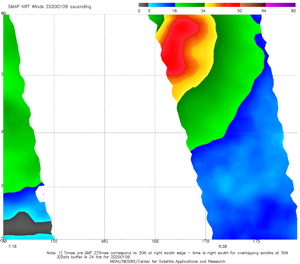The width and height of the screenshot is (300, 264).
Task: Click the "7:18" swath time label
Action: click(12, 247)
